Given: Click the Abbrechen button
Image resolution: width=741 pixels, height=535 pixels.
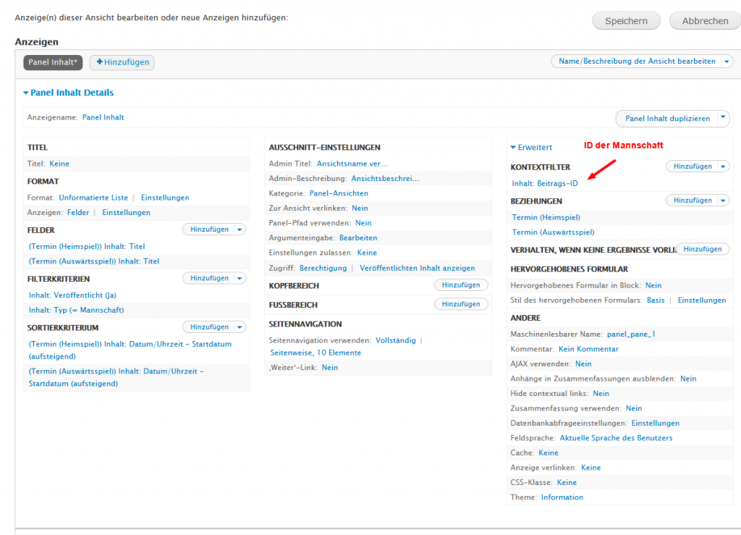Looking at the screenshot, I should tap(704, 21).
